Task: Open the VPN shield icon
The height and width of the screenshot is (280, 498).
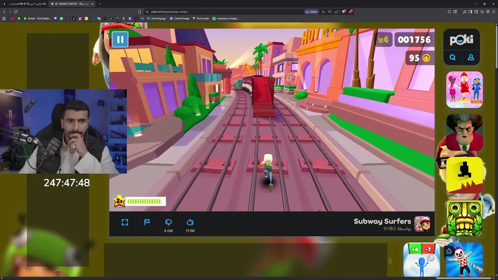Action: click(x=488, y=12)
